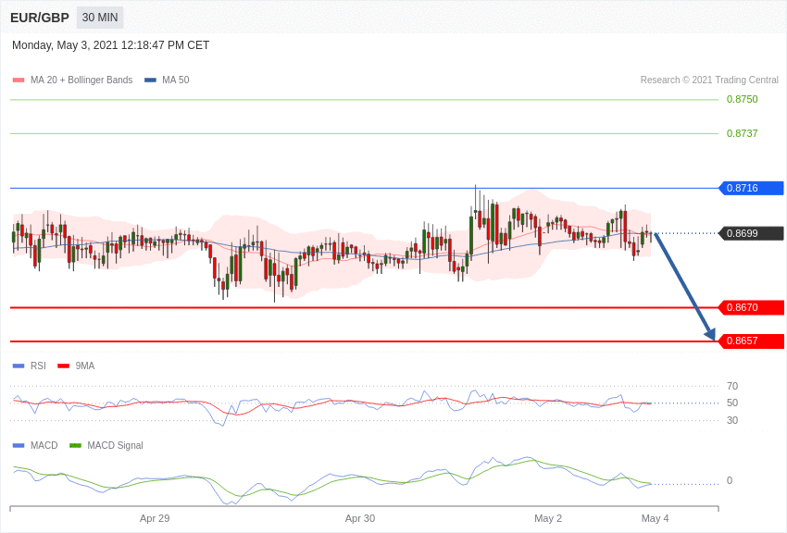Click the red 0.8670 support price tag
The height and width of the screenshot is (533, 787).
click(x=752, y=307)
